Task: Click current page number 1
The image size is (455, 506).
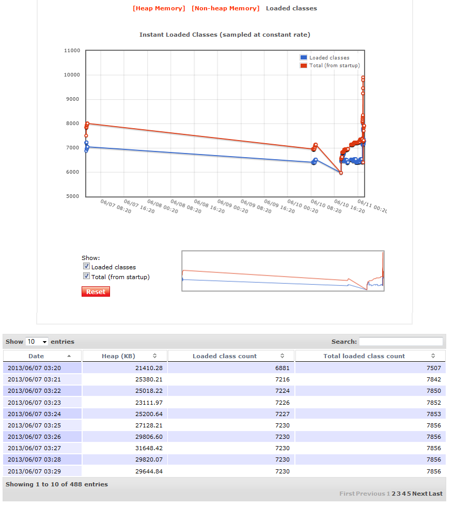Action: [x=388, y=494]
